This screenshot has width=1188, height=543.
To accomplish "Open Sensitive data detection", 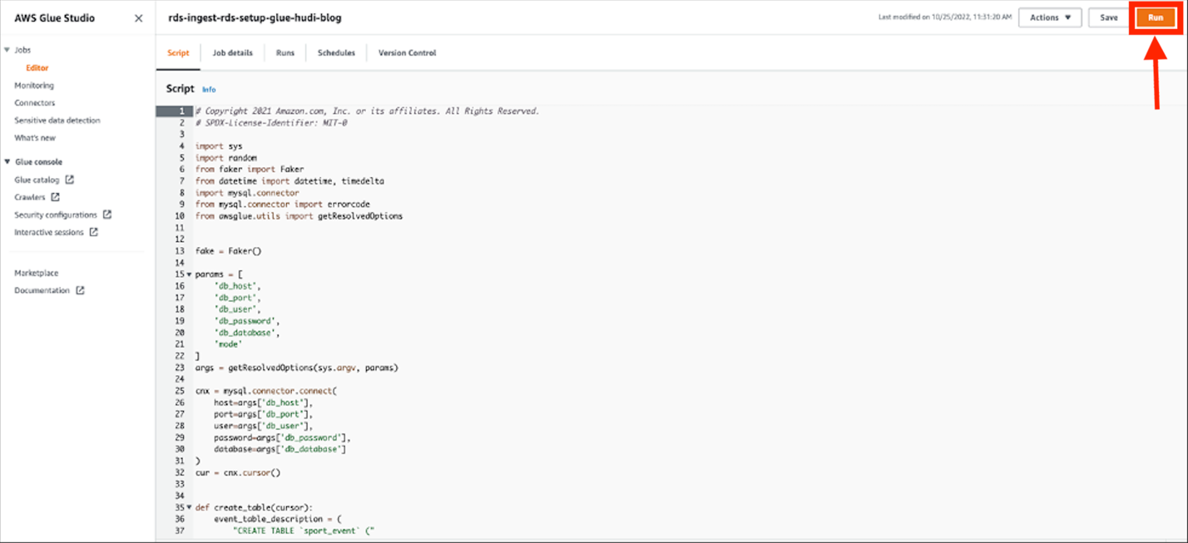I will click(x=57, y=121).
